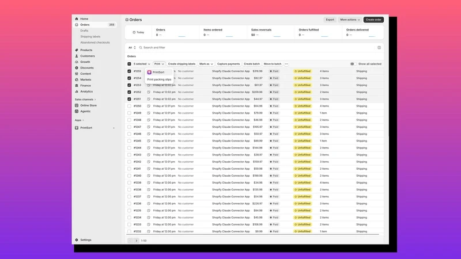Click the pin icon next to PrintSort
This screenshot has width=461, height=259.
(114, 128)
